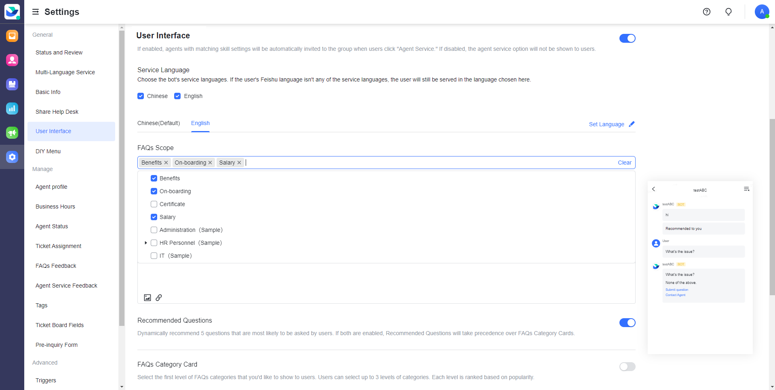This screenshot has height=390, width=775.
Task: Click the lightbulb icon in the top bar
Action: pyautogui.click(x=728, y=12)
